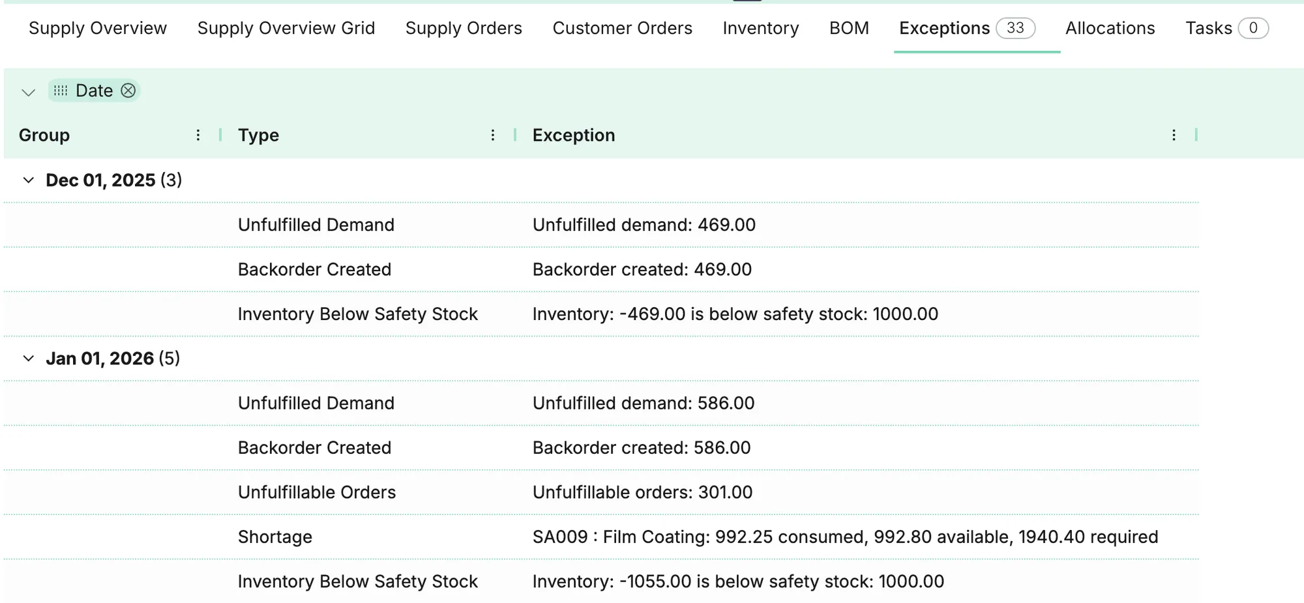The width and height of the screenshot is (1304, 603).
Task: Click Backorder Created type under Dec 01, 2025
Action: (x=314, y=269)
